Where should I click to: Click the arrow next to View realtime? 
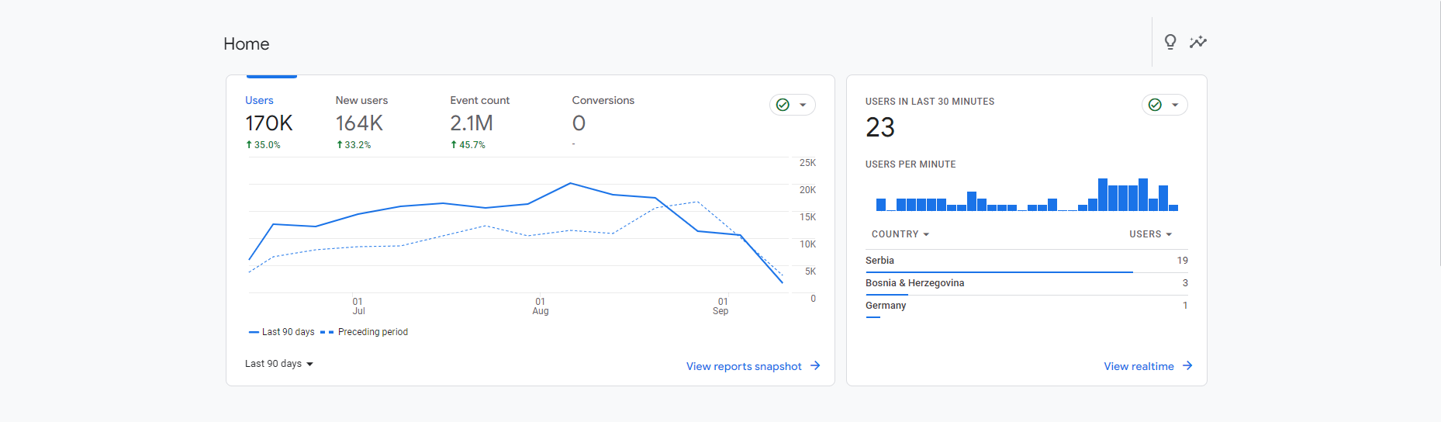tap(1187, 366)
